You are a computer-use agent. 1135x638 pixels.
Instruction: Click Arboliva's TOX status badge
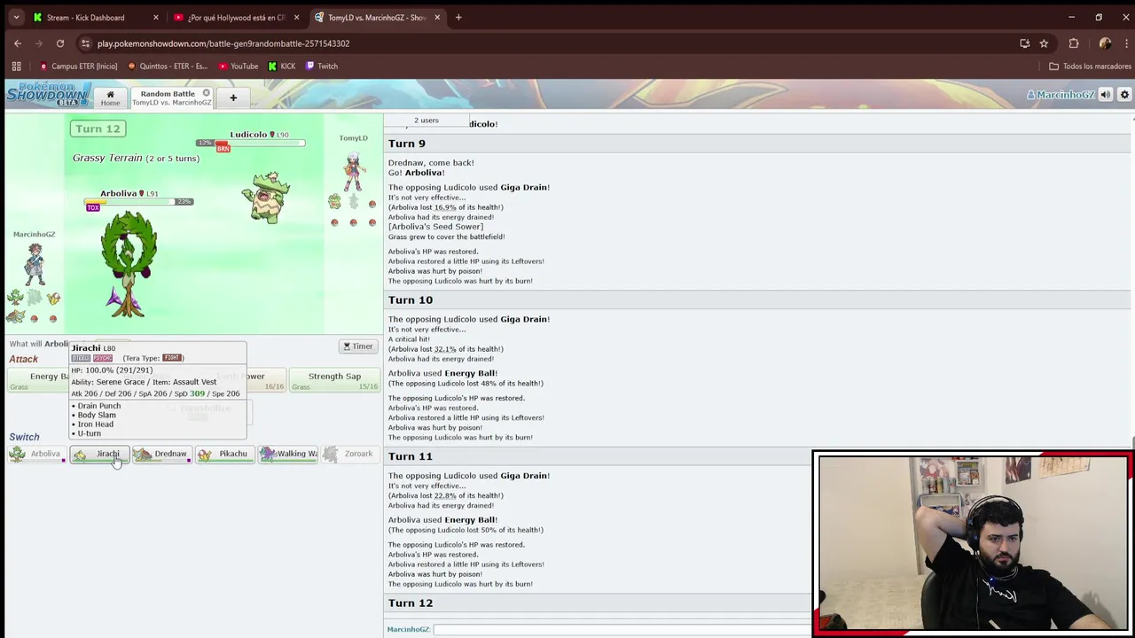tap(93, 207)
